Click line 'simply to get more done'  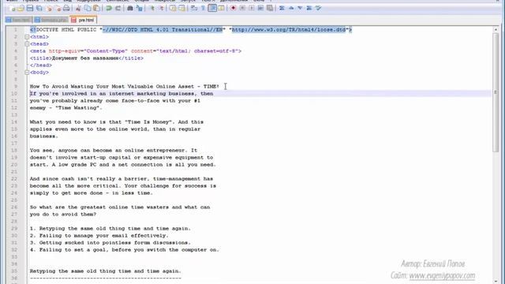pos(92,192)
